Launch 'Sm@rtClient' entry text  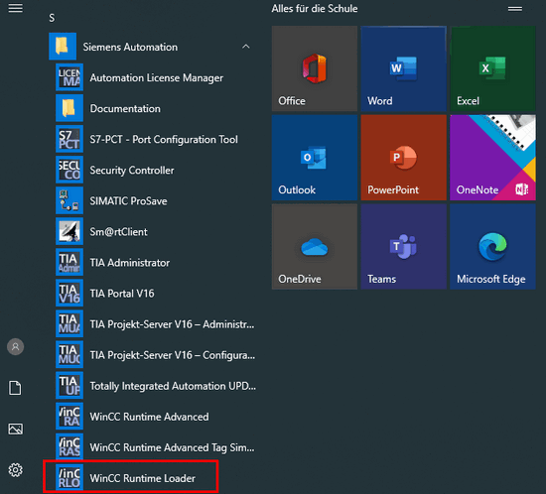(x=118, y=232)
